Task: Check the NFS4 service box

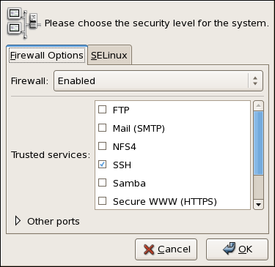Action: click(x=102, y=146)
